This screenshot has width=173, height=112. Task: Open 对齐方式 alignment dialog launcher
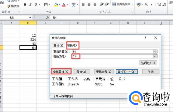pyautogui.click(x=132, y=12)
